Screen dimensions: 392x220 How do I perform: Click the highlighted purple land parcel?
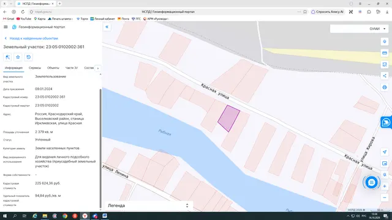pyautogui.click(x=228, y=119)
